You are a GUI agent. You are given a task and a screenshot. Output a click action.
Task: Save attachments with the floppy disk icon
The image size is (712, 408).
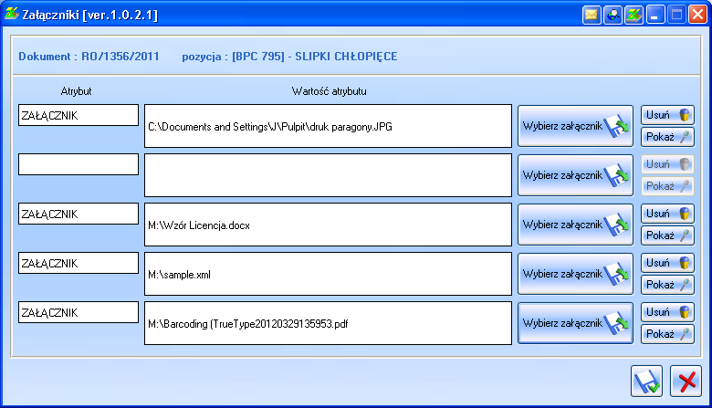pyautogui.click(x=647, y=381)
